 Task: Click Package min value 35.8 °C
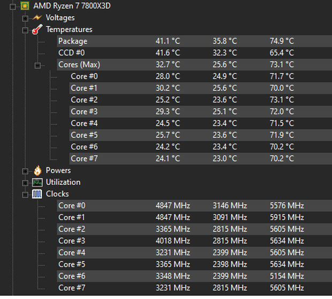pyautogui.click(x=225, y=41)
